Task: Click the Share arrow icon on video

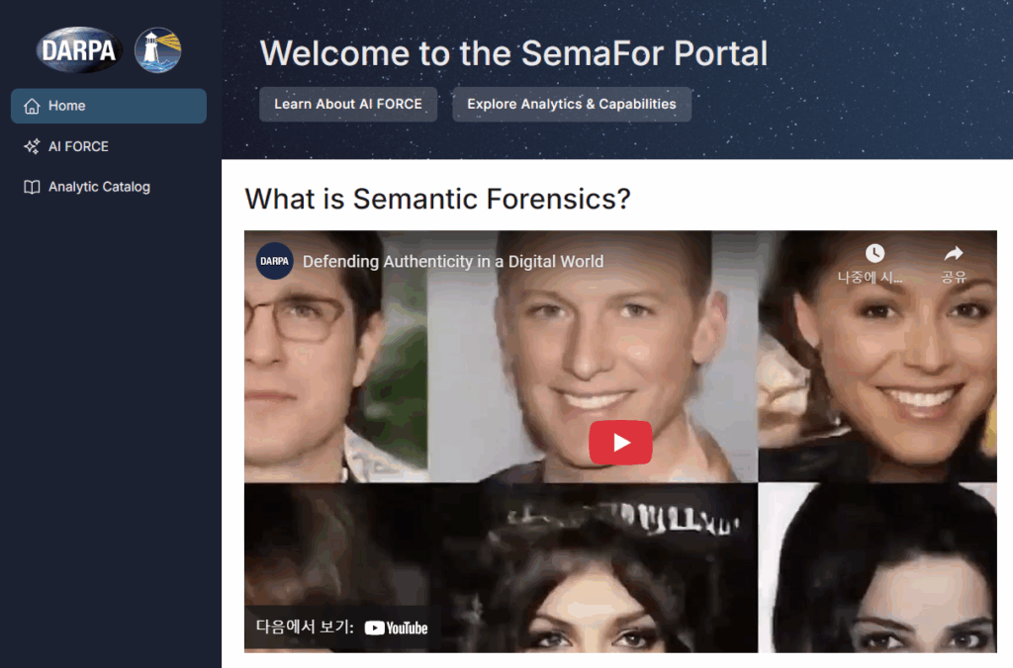Action: click(x=954, y=253)
